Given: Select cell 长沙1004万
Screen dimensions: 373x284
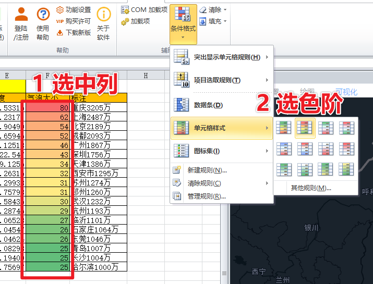Looking at the screenshot, I should point(99,257).
